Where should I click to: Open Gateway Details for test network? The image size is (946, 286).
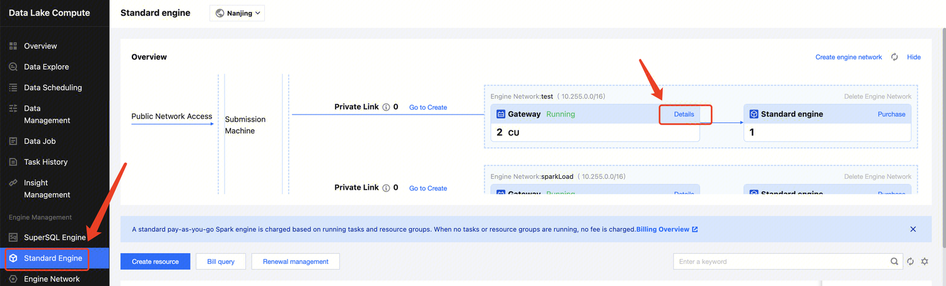(x=684, y=115)
